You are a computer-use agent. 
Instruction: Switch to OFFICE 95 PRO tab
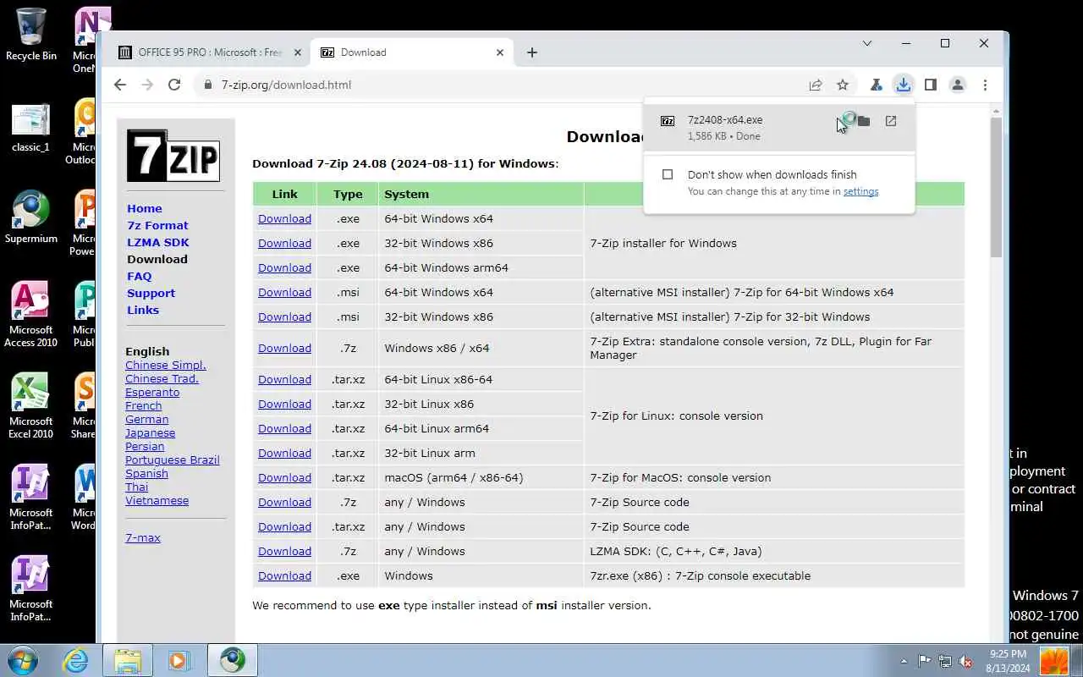pos(210,52)
